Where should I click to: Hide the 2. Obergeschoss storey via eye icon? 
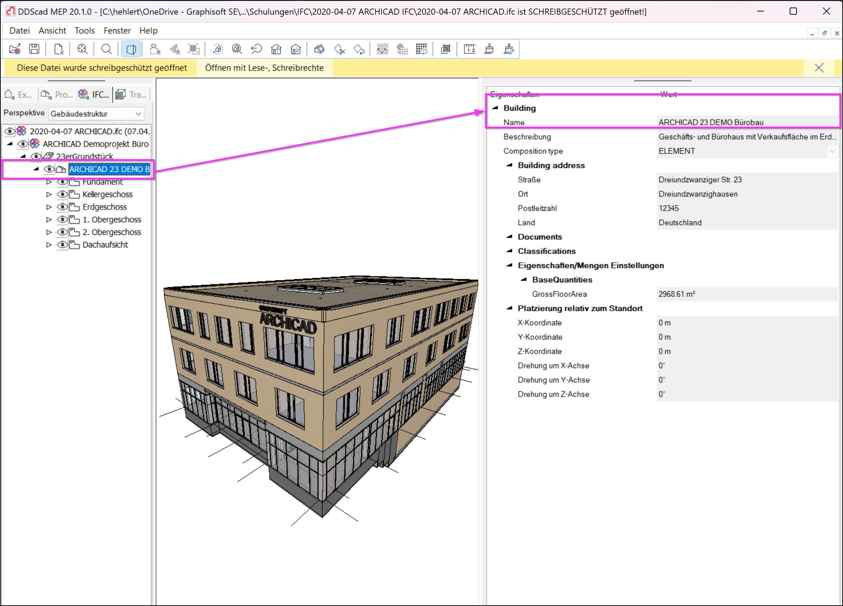point(62,232)
